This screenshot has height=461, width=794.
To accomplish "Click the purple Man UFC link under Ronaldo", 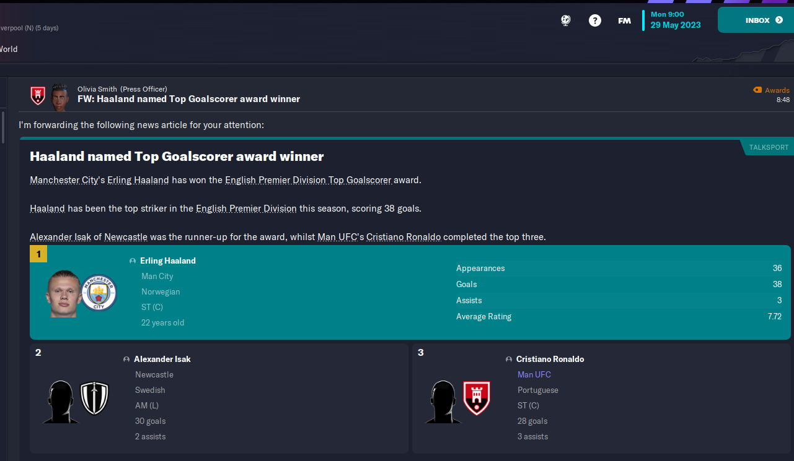I will pos(534,374).
